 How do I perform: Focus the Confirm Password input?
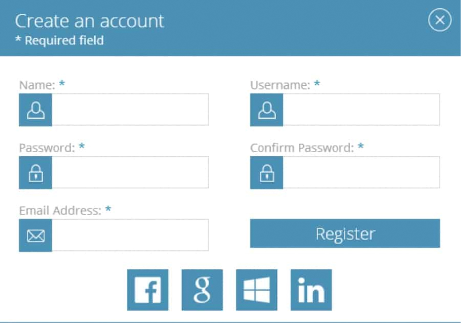pos(361,173)
